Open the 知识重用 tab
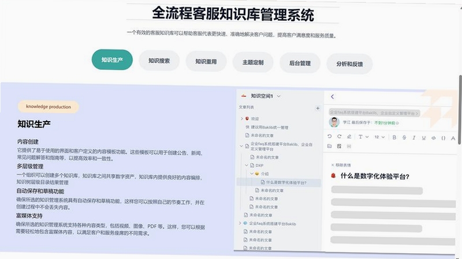462x259 pixels. tap(206, 62)
